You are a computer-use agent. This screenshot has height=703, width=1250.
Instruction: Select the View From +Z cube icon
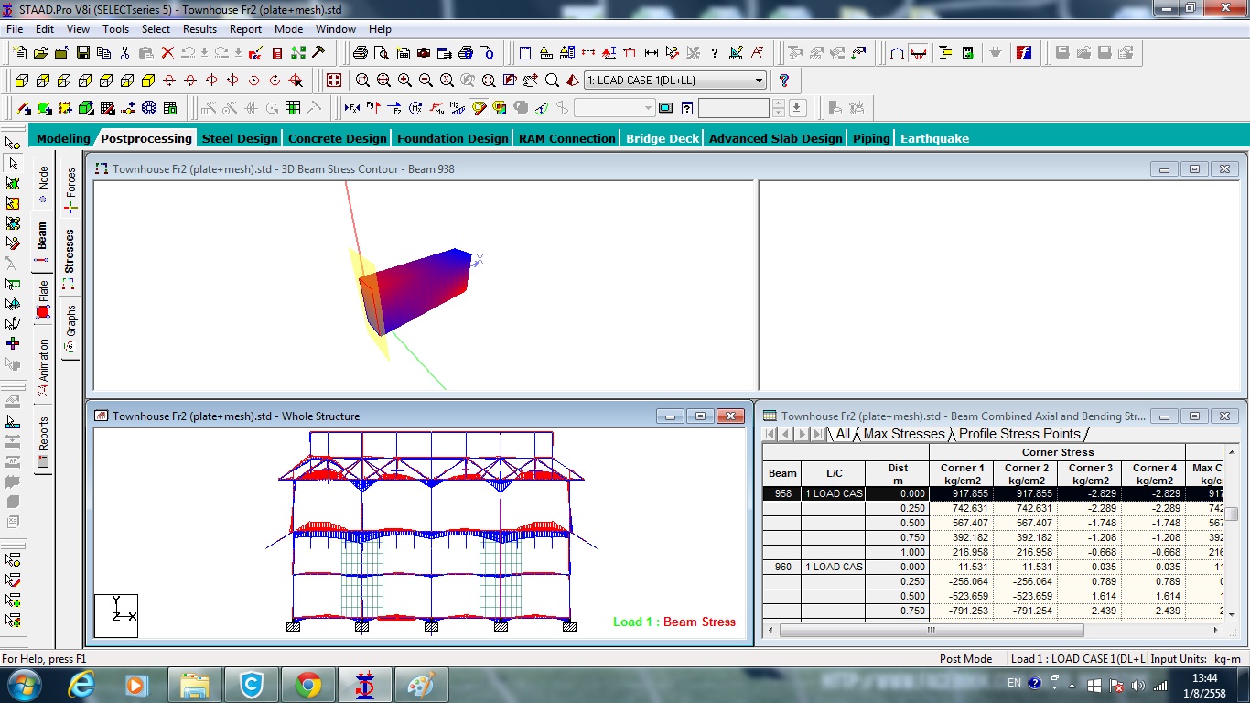[21, 80]
